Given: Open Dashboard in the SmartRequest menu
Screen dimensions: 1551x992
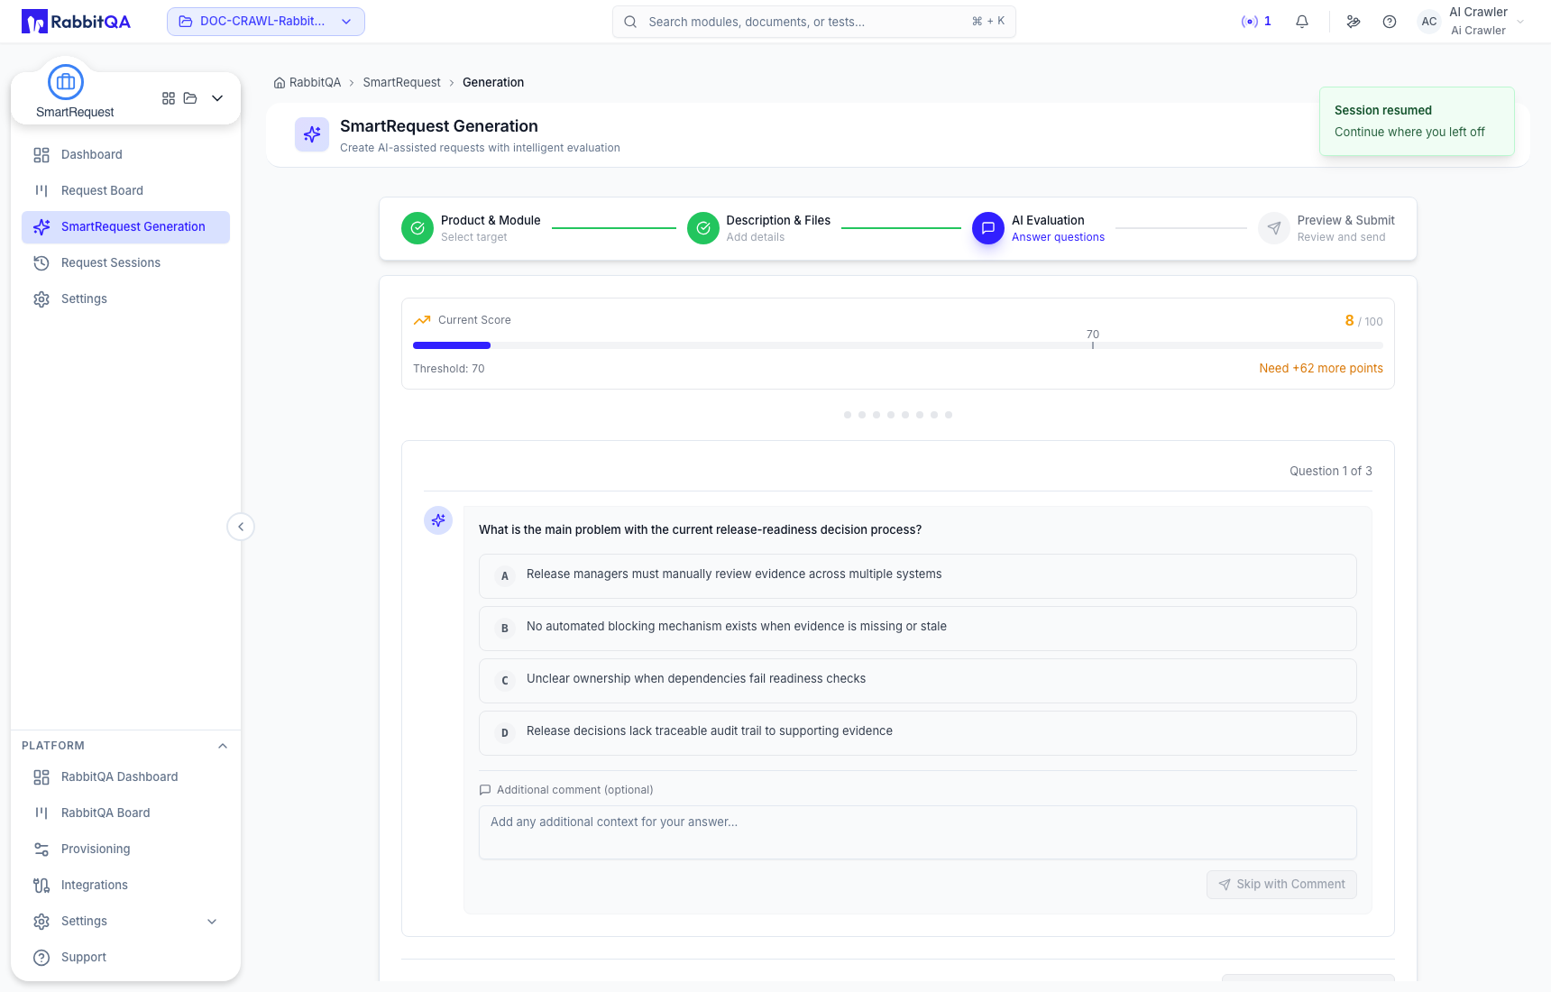Looking at the screenshot, I should point(125,155).
